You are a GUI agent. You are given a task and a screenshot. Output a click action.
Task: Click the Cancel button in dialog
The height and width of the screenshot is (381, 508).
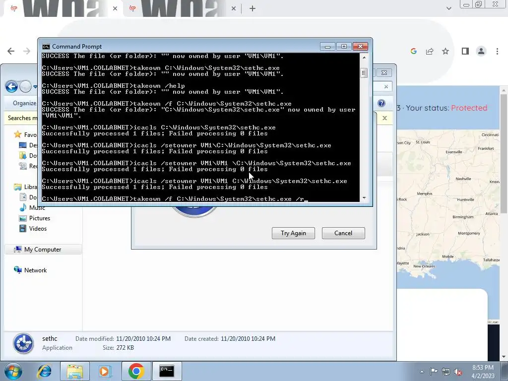343,233
